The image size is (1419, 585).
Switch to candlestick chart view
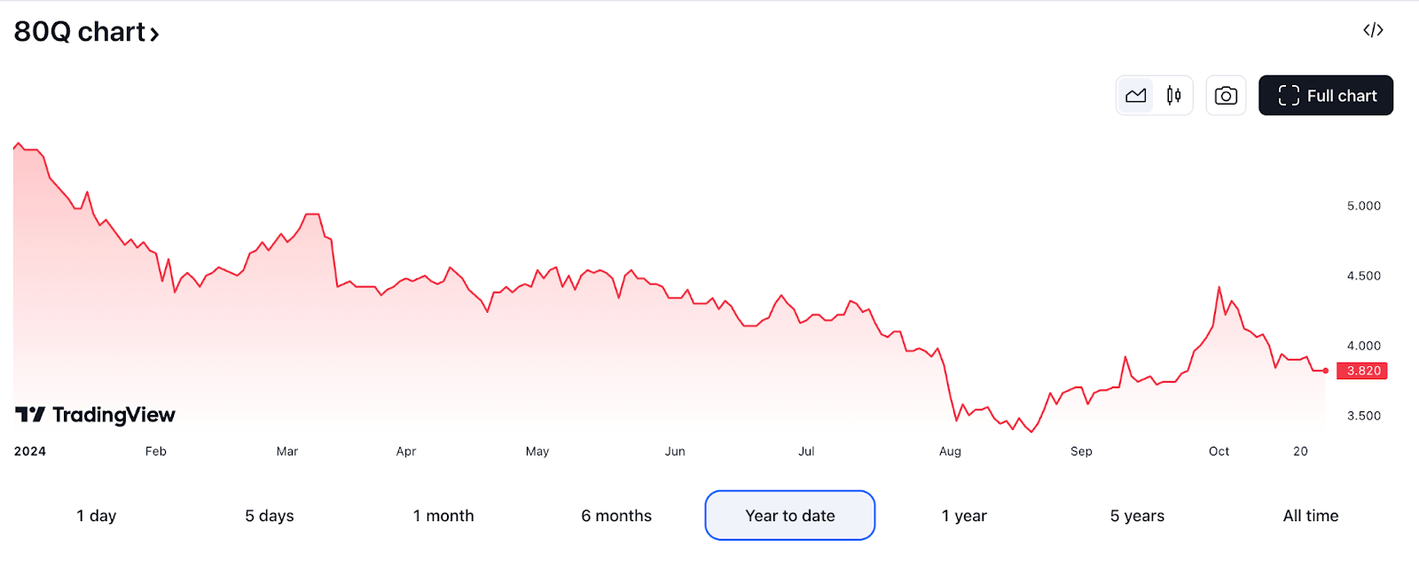(x=1173, y=96)
